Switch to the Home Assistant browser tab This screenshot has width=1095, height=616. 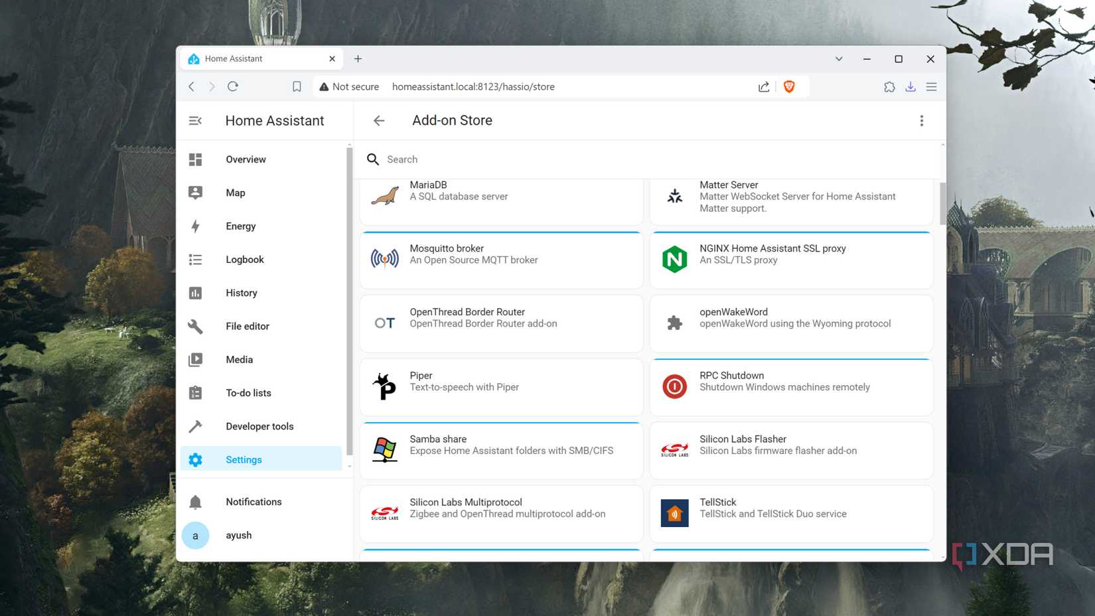pyautogui.click(x=252, y=58)
